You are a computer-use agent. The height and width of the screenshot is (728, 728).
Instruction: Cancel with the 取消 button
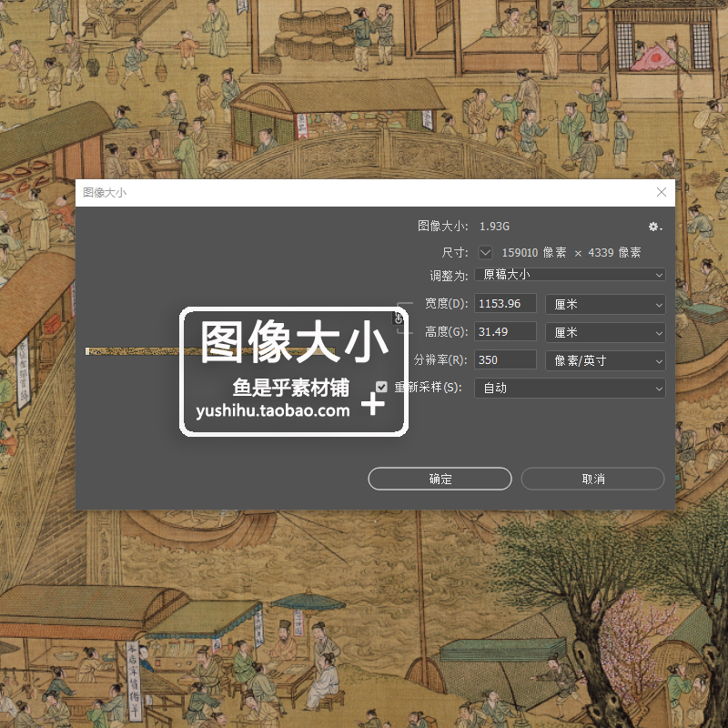[593, 479]
